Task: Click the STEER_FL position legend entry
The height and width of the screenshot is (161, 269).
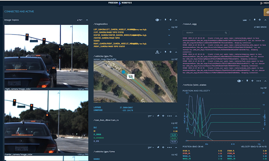Action: 186,151
